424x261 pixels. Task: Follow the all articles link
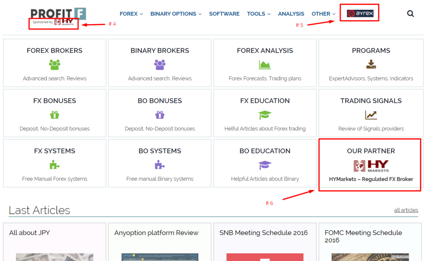click(406, 210)
